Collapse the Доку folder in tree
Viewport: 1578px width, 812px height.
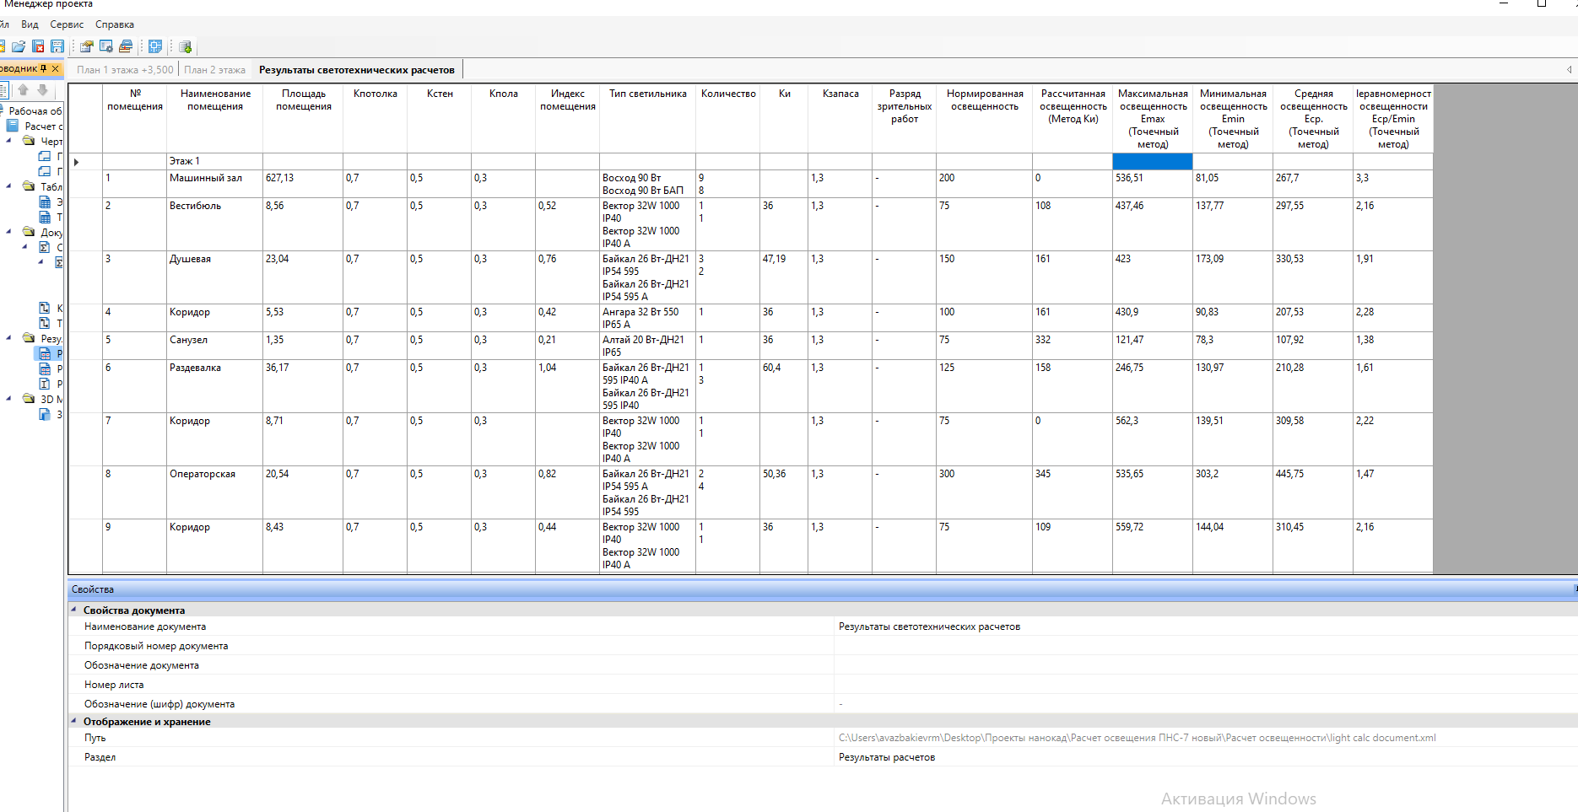(9, 232)
